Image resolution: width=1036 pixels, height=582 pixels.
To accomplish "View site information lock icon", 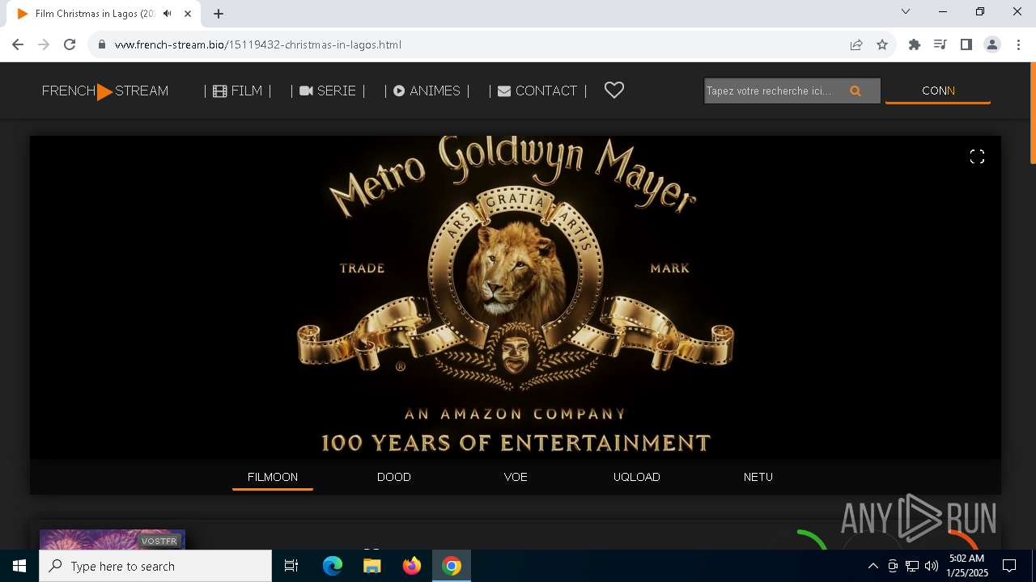I will coord(102,44).
